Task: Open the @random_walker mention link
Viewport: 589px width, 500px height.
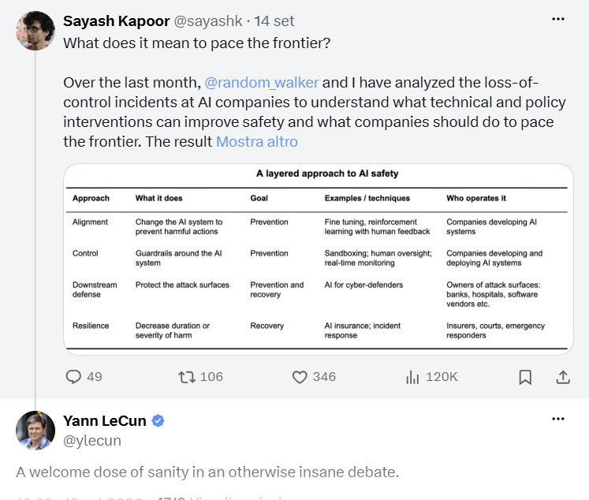Action: 262,82
